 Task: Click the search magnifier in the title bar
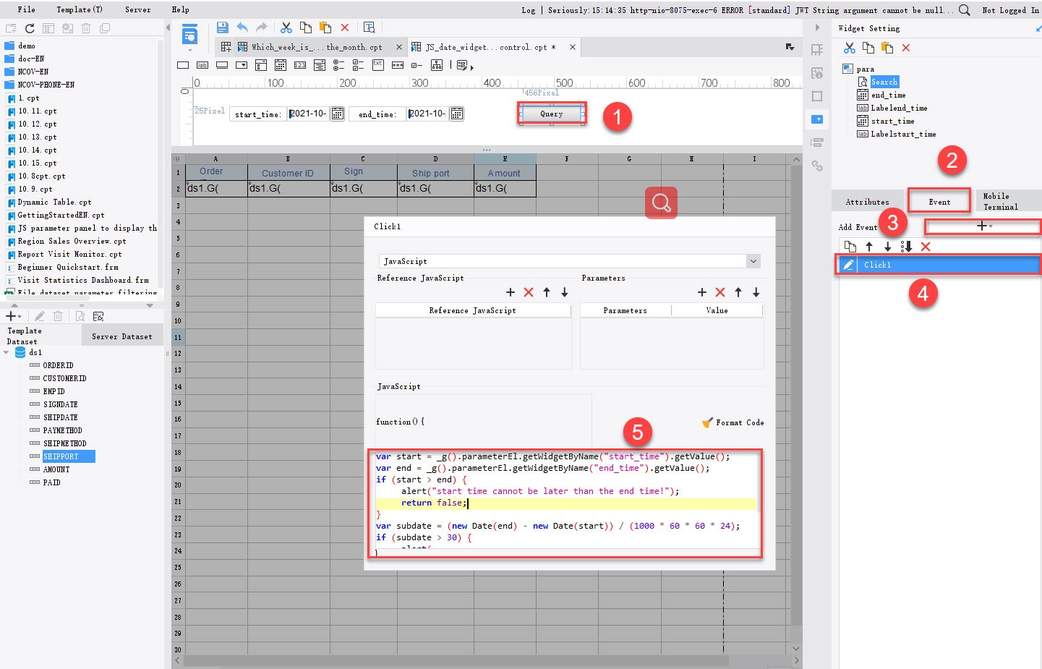coord(964,11)
